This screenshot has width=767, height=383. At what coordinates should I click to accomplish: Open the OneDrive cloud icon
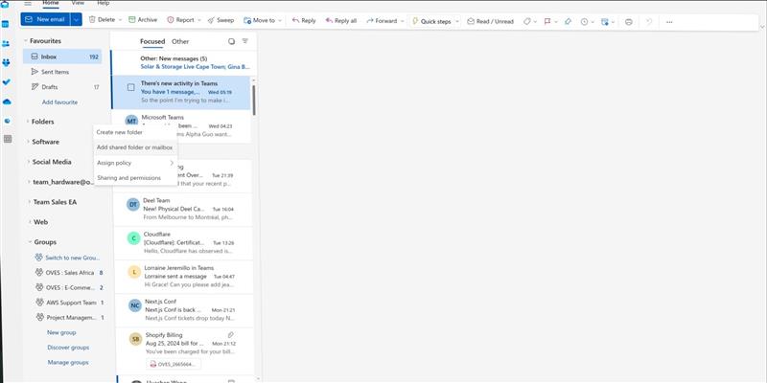click(x=7, y=101)
